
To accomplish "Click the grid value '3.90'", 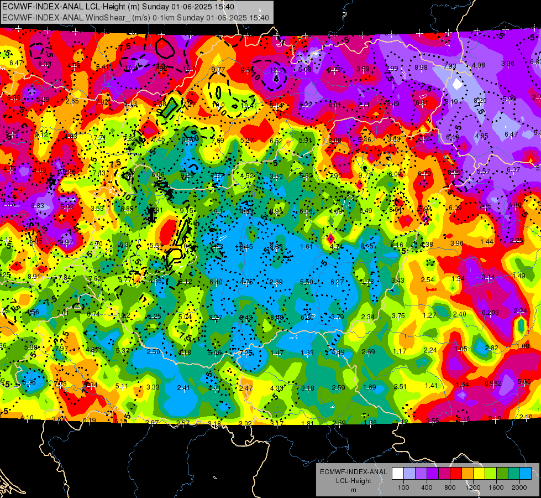I will (456, 243).
